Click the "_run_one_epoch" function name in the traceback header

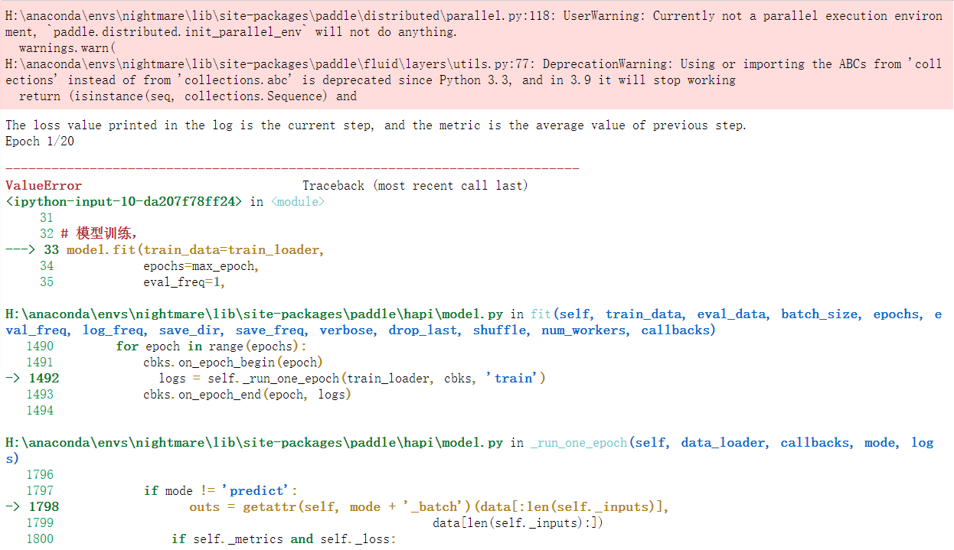click(579, 443)
